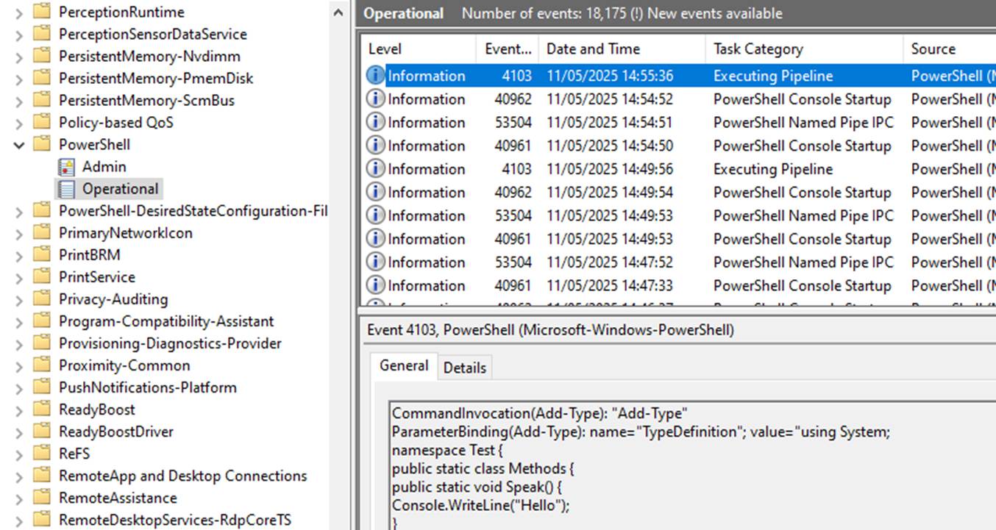
Task: Click info icon of event 40961 at 14:47:33
Action: click(x=376, y=285)
